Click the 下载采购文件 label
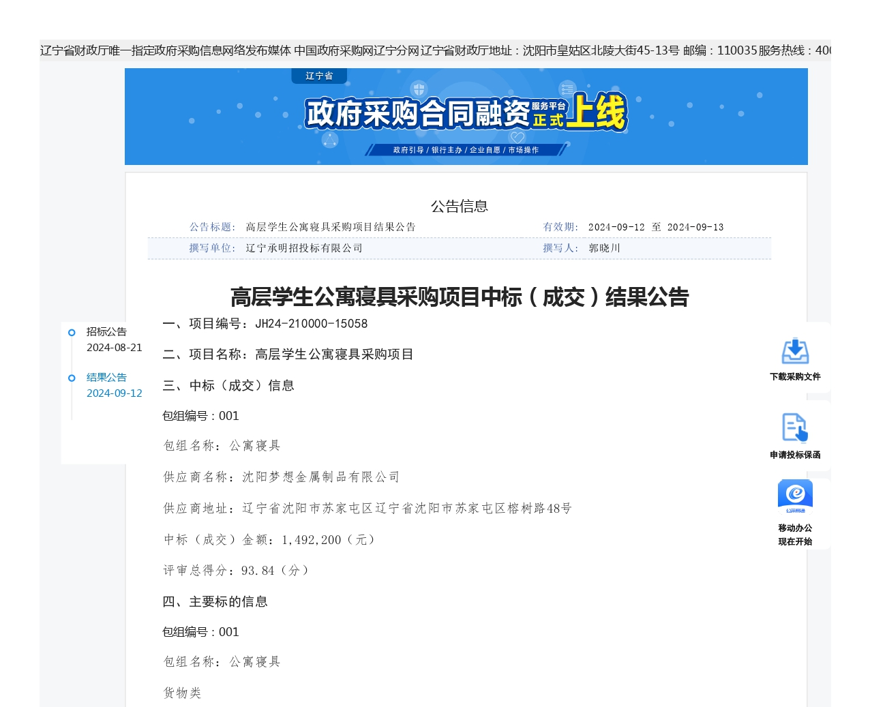 [795, 376]
